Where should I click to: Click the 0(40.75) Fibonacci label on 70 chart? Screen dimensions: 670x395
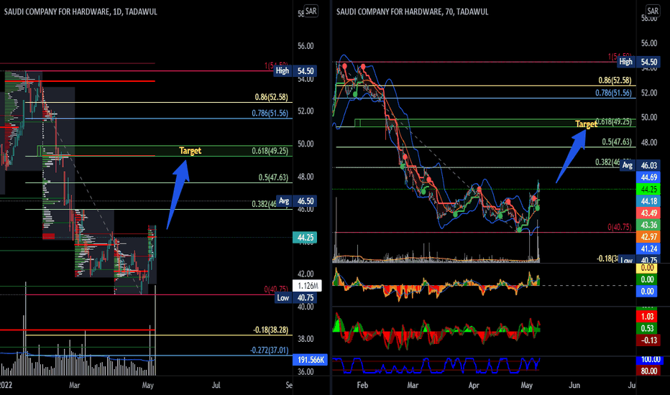coord(619,227)
